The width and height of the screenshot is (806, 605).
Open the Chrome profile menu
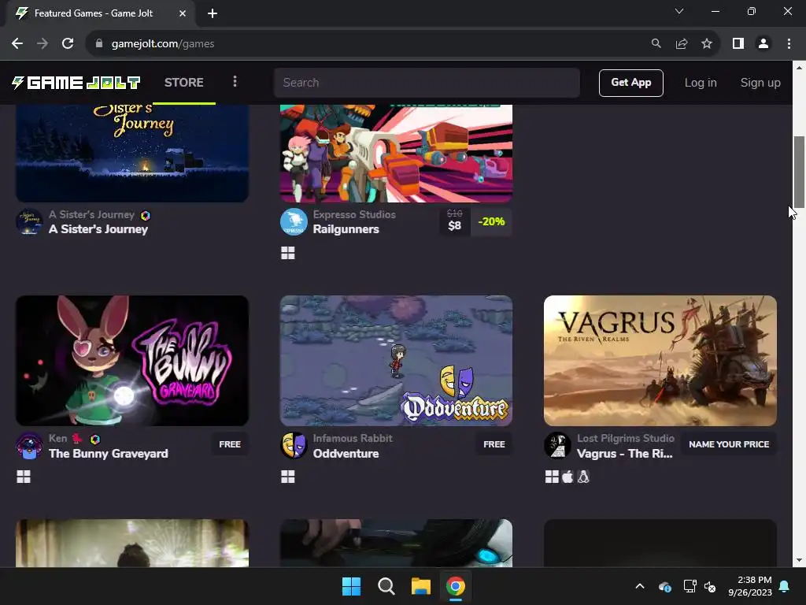pos(763,44)
